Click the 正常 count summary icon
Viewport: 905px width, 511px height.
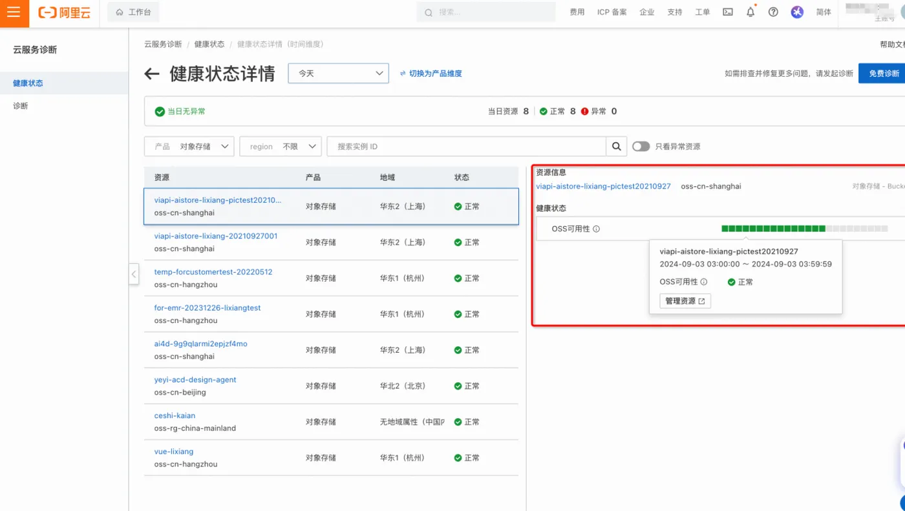tap(544, 111)
